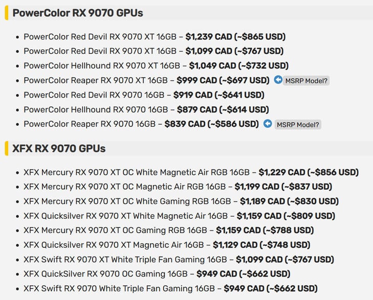Click the MSRP Model? tag on the $999 CAD row
The height and width of the screenshot is (300, 373).
click(306, 81)
